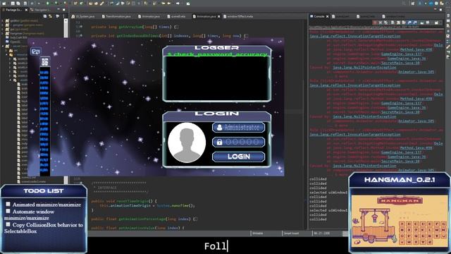Click the screenshot icon in game window
Image resolution: width=451 pixels, height=254 pixels.
click(x=36, y=52)
